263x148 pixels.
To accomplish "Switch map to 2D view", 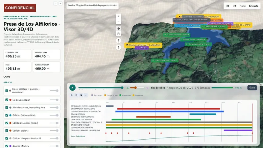I will [227, 6].
